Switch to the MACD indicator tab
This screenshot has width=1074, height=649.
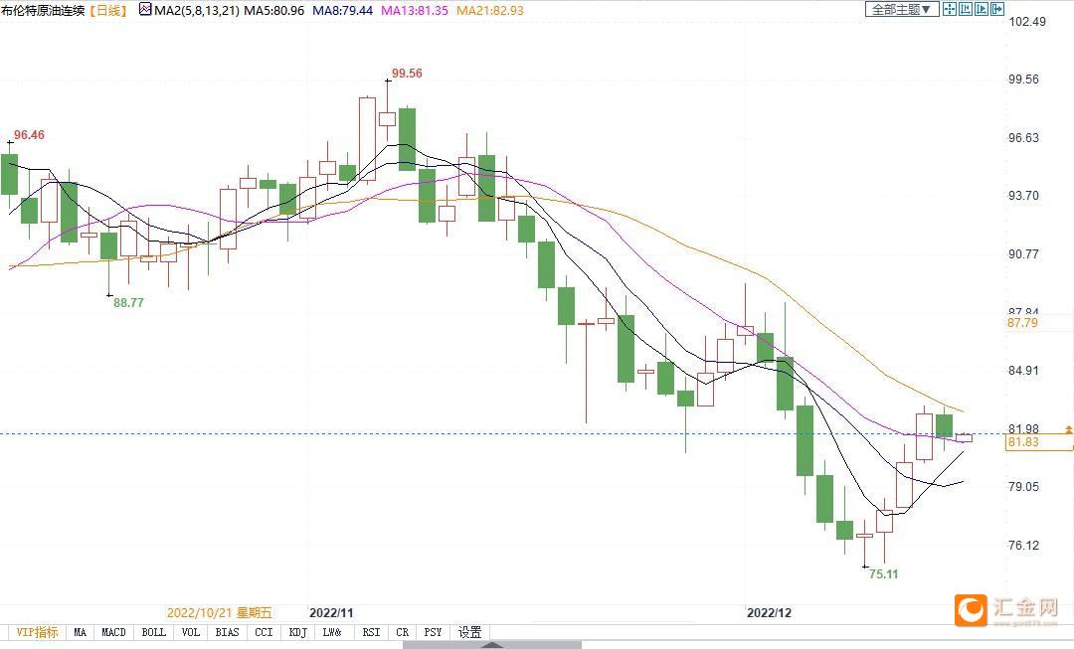(113, 632)
